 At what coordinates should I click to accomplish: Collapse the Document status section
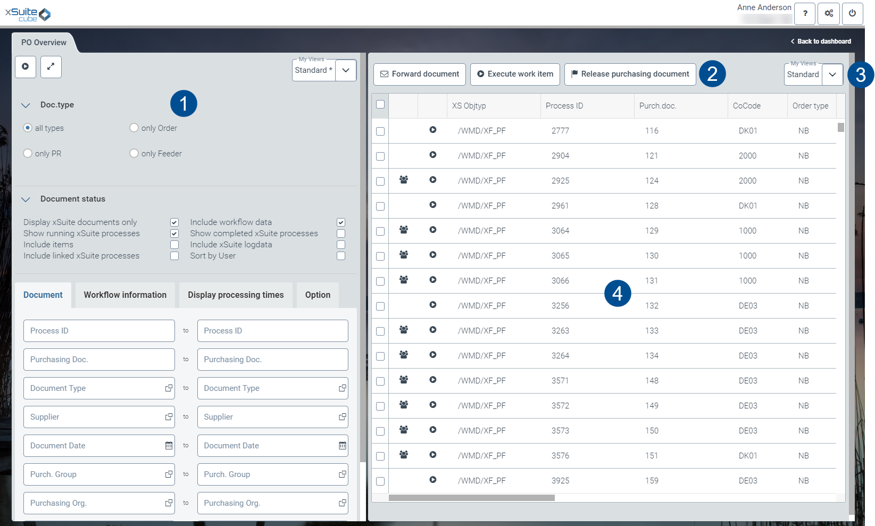point(26,199)
